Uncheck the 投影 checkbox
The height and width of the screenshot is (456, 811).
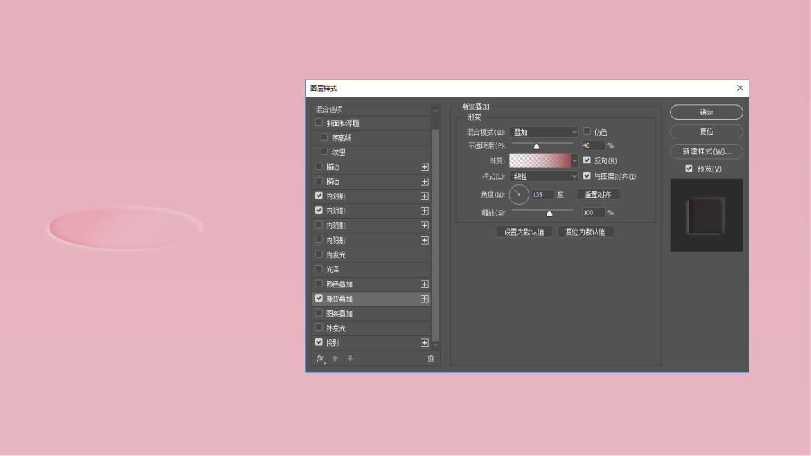[319, 342]
